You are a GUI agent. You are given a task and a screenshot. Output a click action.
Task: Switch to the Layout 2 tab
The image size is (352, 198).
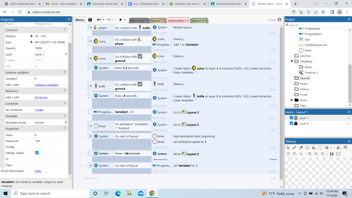(198, 21)
